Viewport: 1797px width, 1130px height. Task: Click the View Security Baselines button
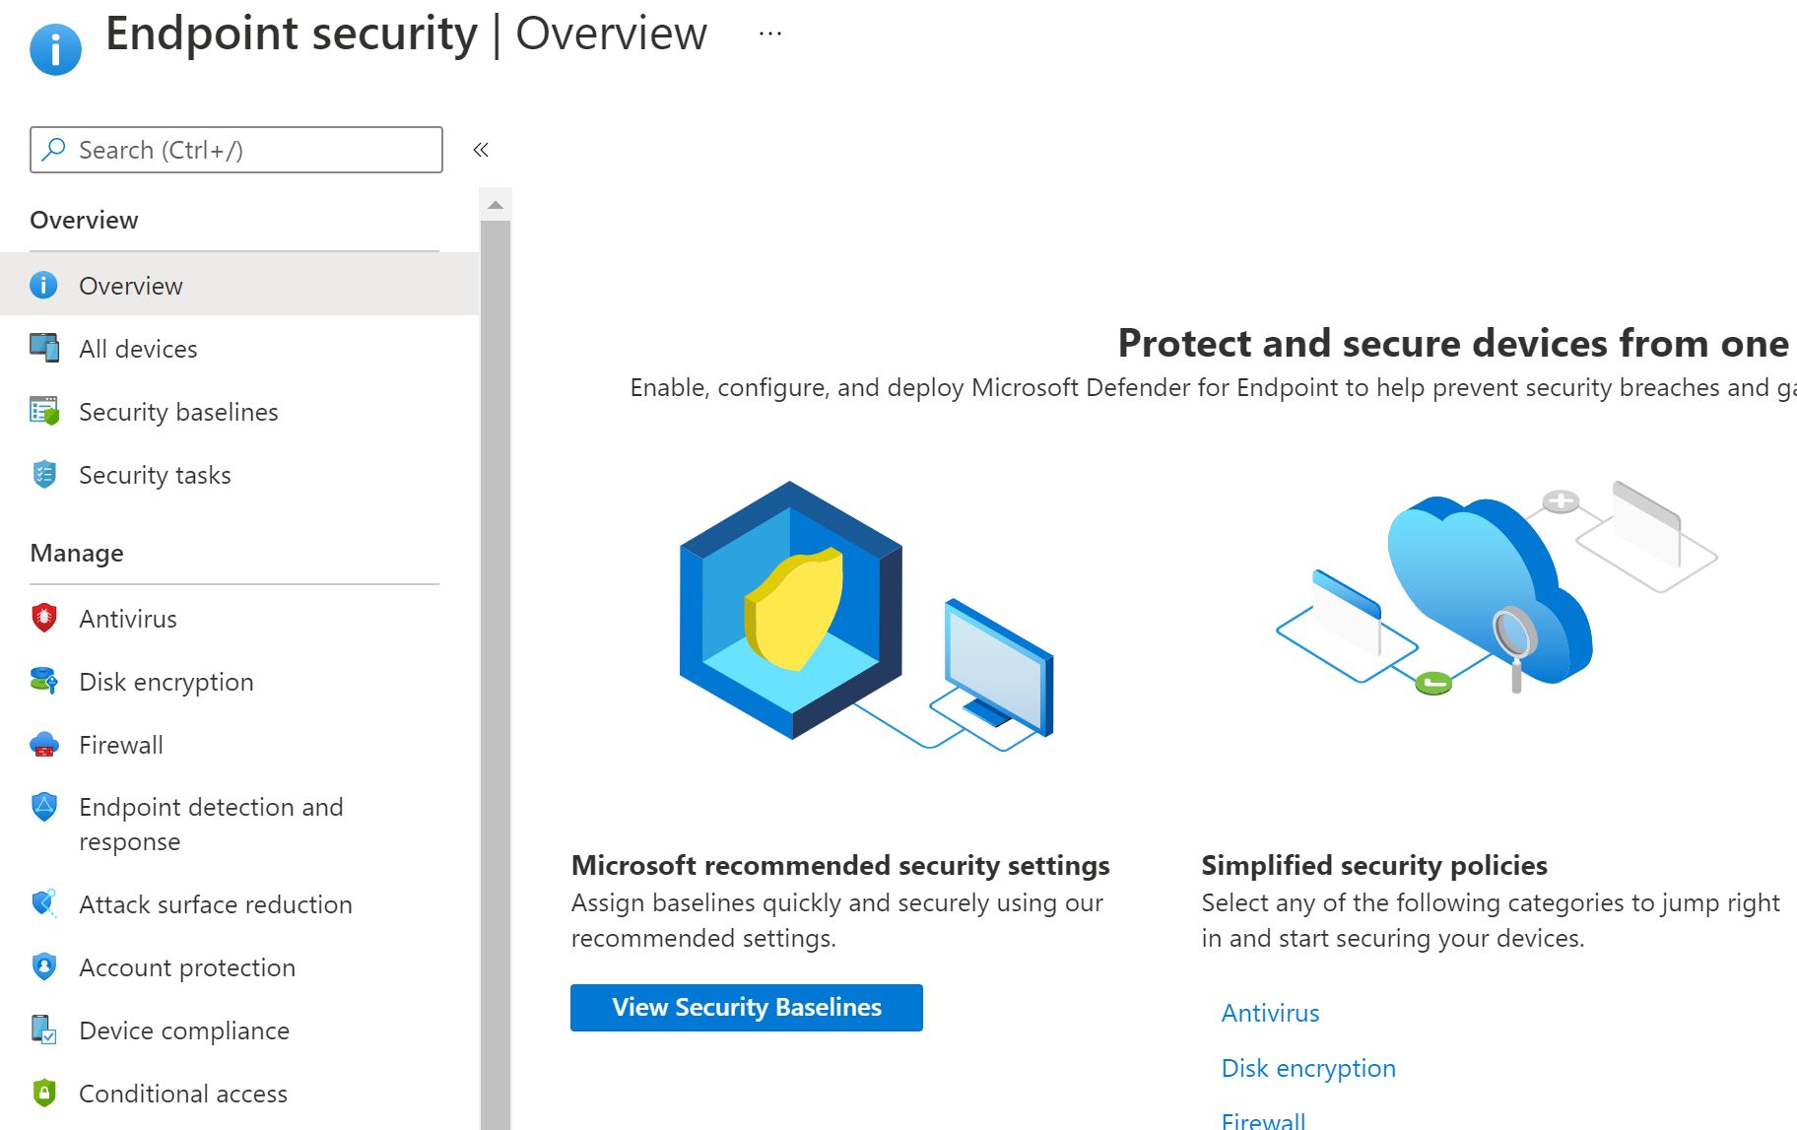click(746, 1007)
